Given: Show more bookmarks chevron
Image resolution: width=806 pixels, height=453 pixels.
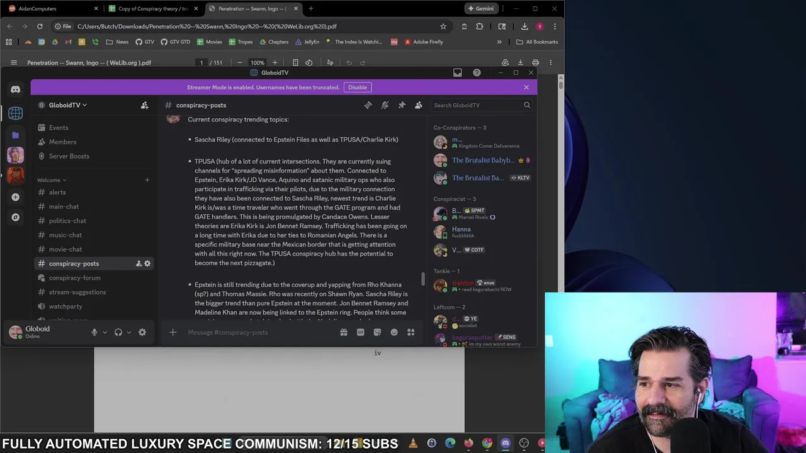Looking at the screenshot, I should (x=499, y=42).
